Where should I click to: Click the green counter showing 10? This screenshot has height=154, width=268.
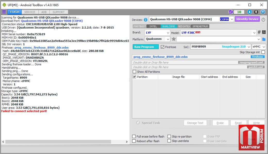pyautogui.click(x=239, y=12)
